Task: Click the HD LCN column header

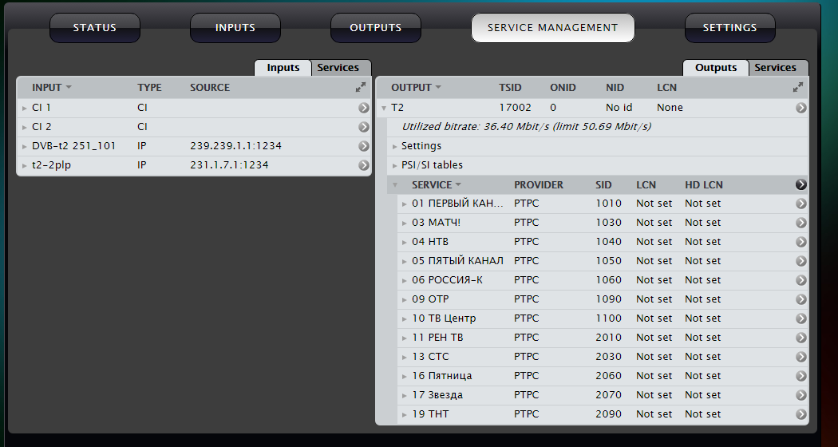Action: pyautogui.click(x=704, y=184)
